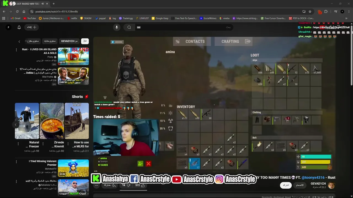Open the Posty channel name

[x=50, y=57]
